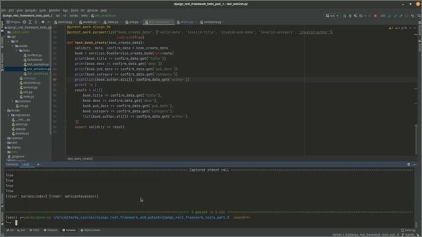Open the Edit menu
Viewport: 422px width, 237px height.
(11, 11)
